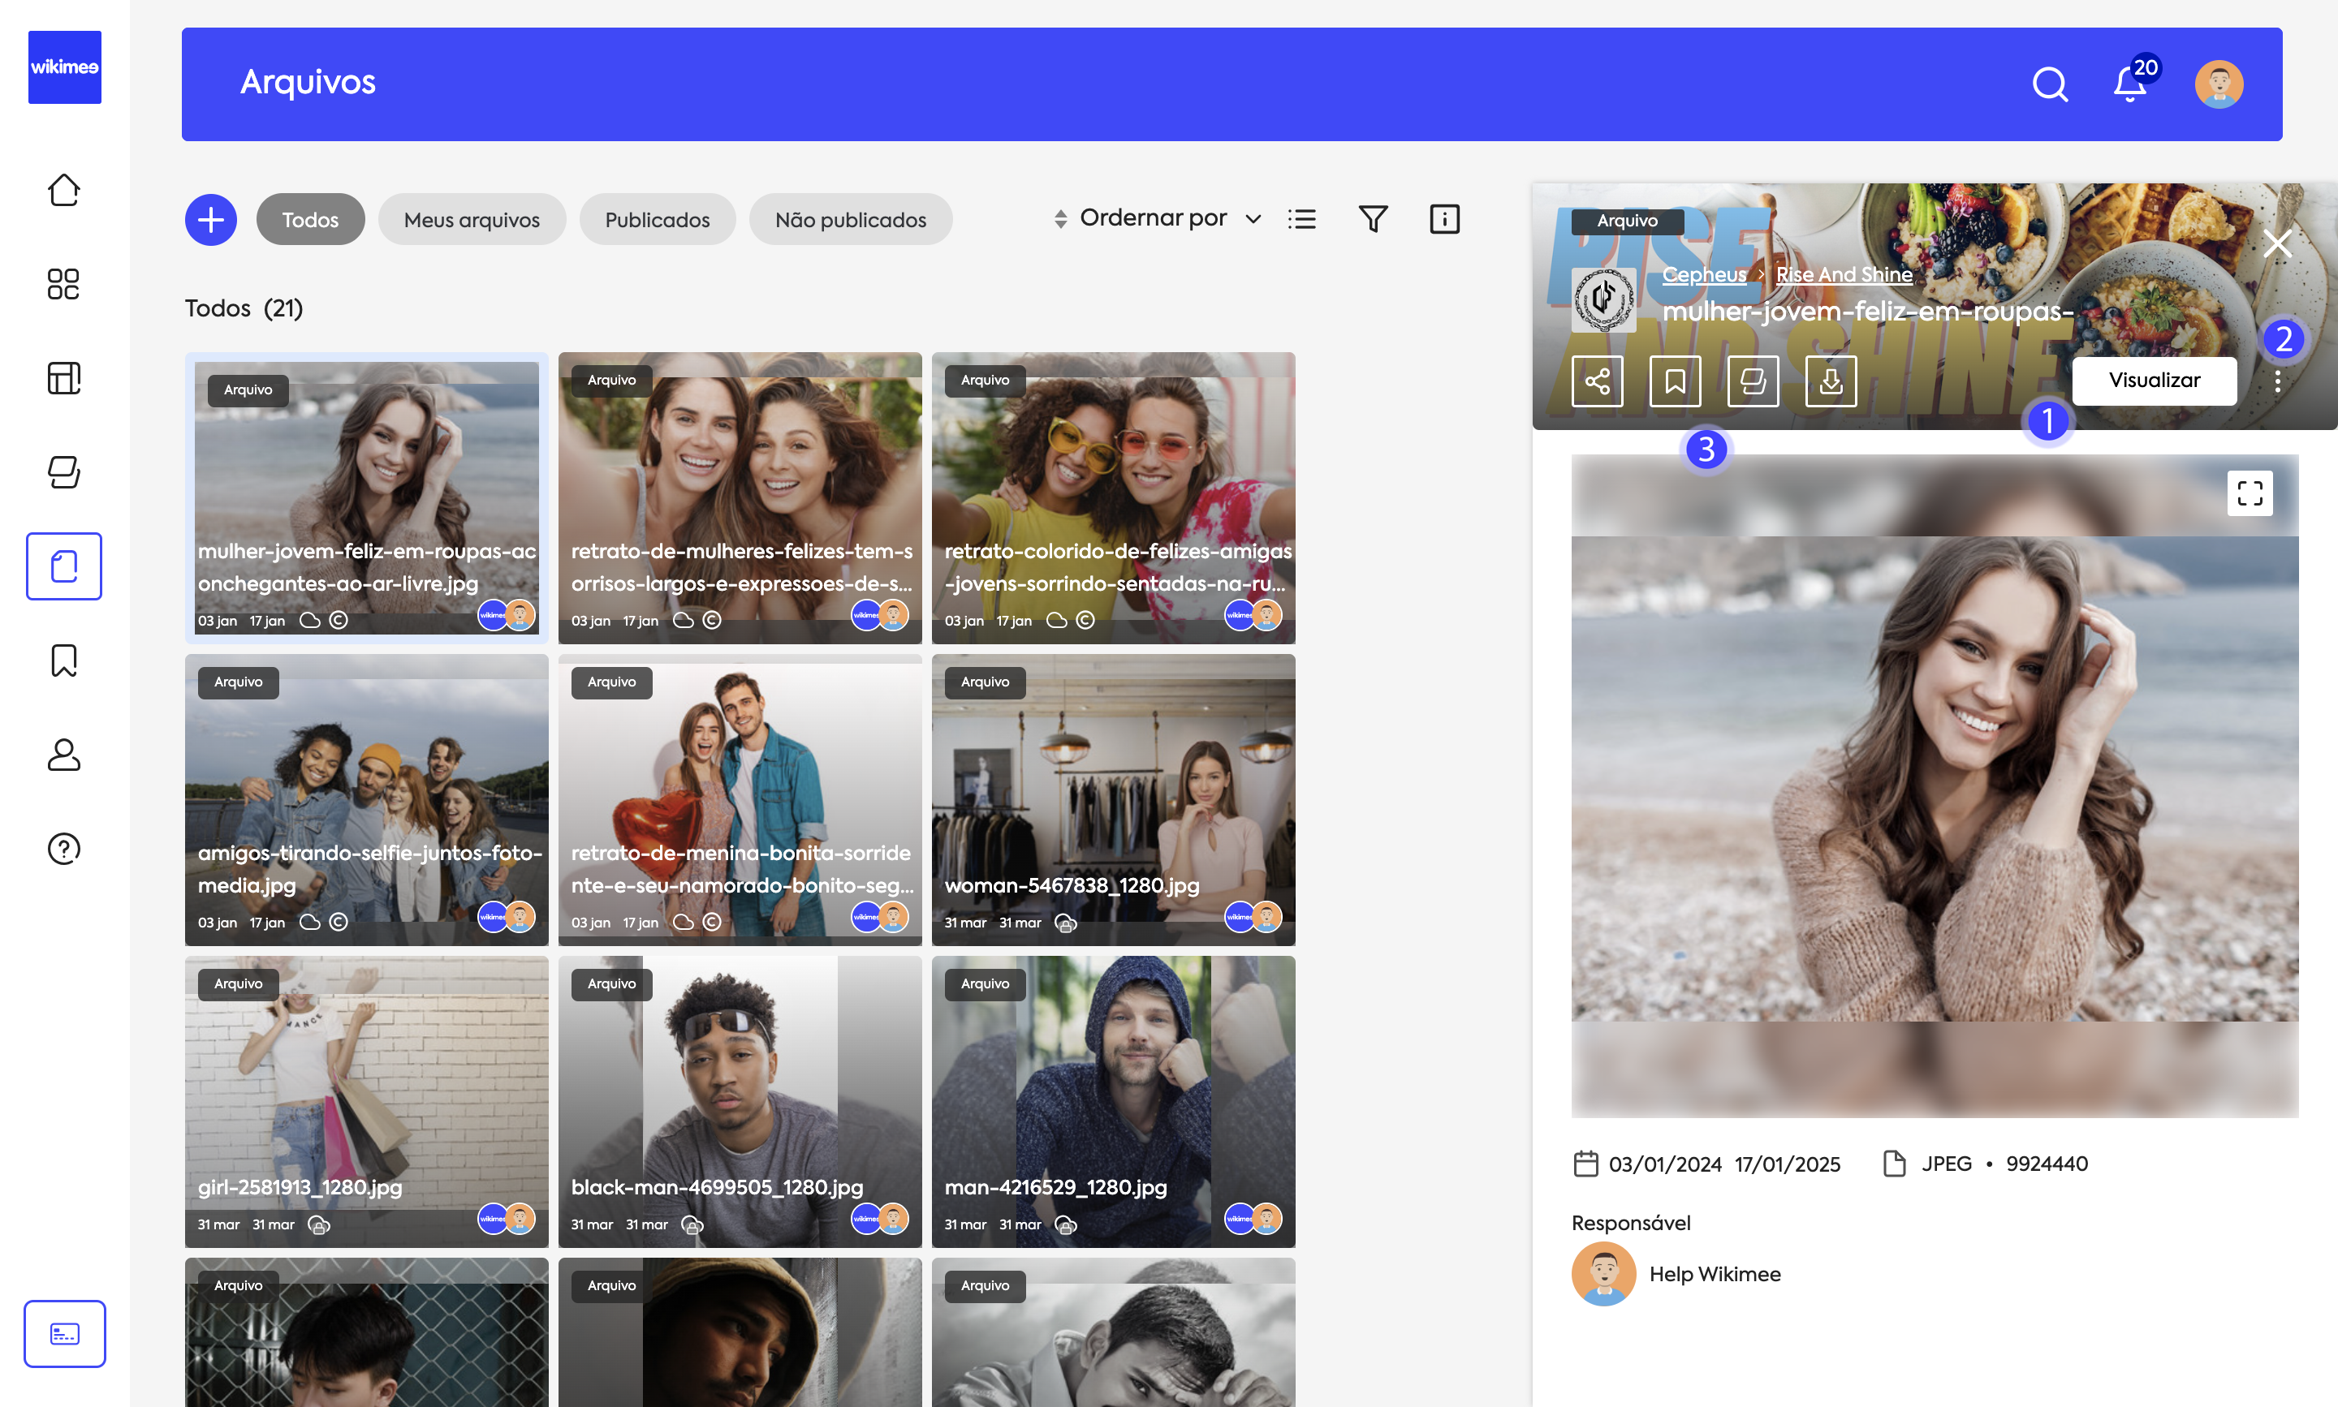Click the search magnifier icon
Image resolution: width=2338 pixels, height=1407 pixels.
tap(2050, 84)
